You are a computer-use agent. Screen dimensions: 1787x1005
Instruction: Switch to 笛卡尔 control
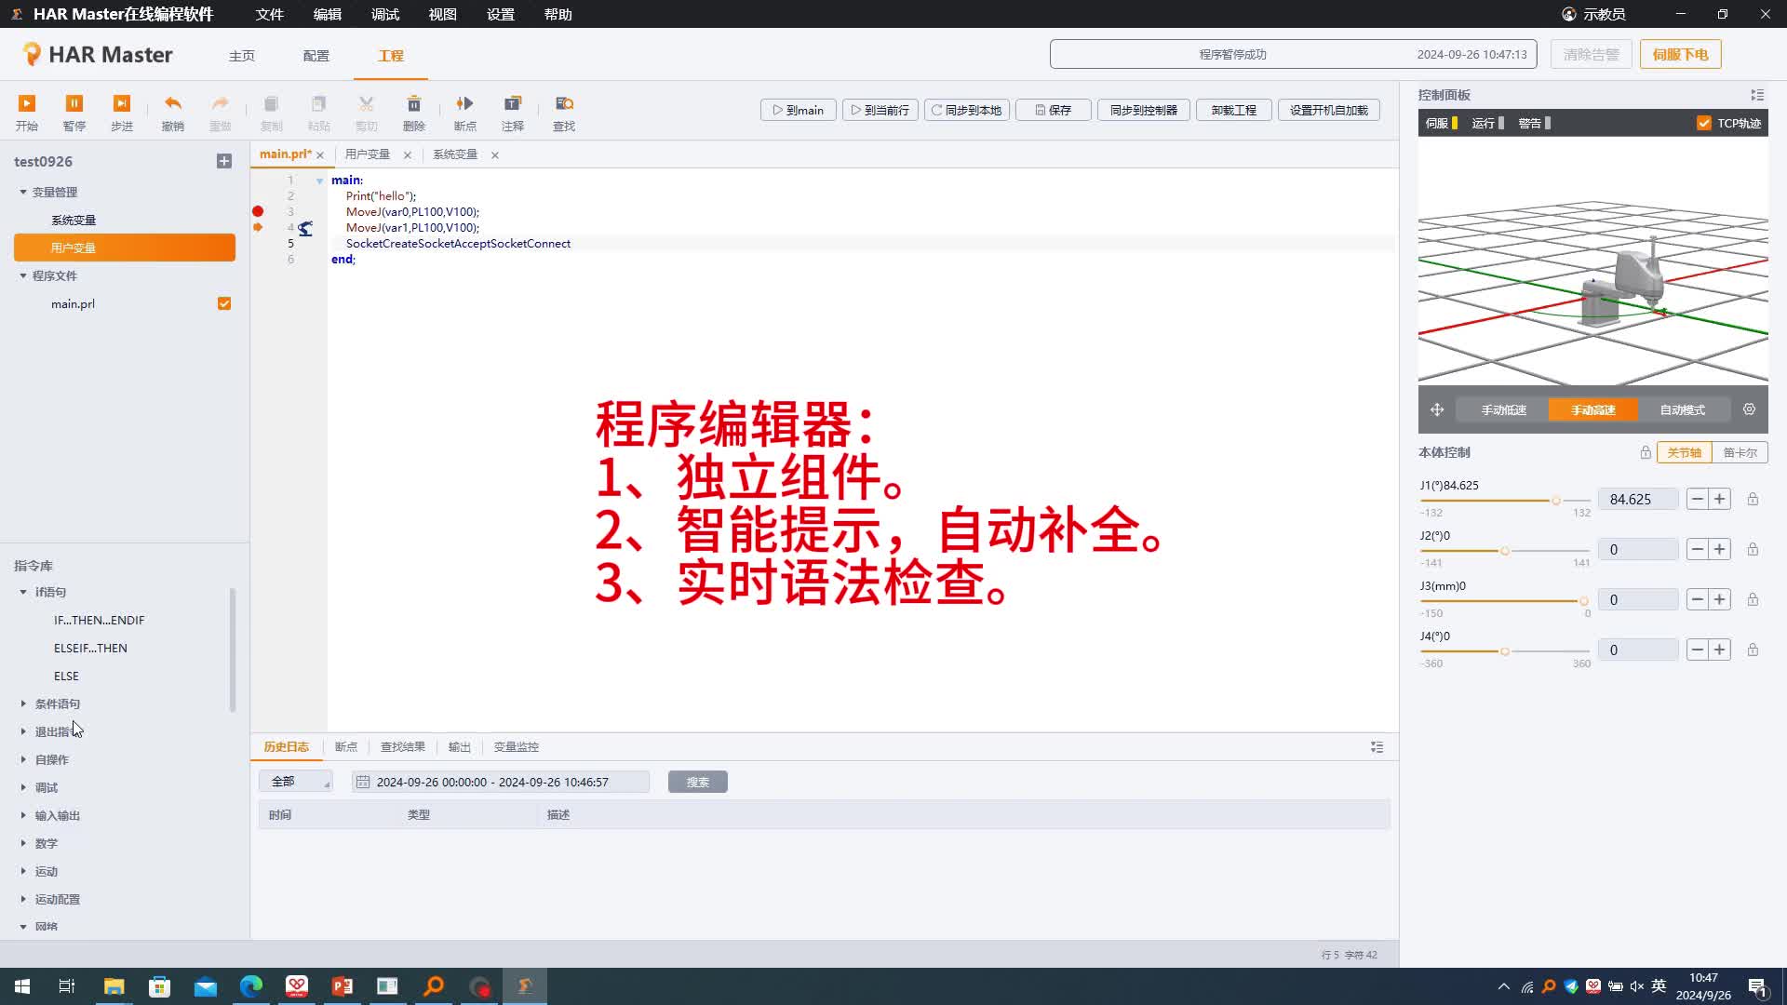(x=1740, y=452)
